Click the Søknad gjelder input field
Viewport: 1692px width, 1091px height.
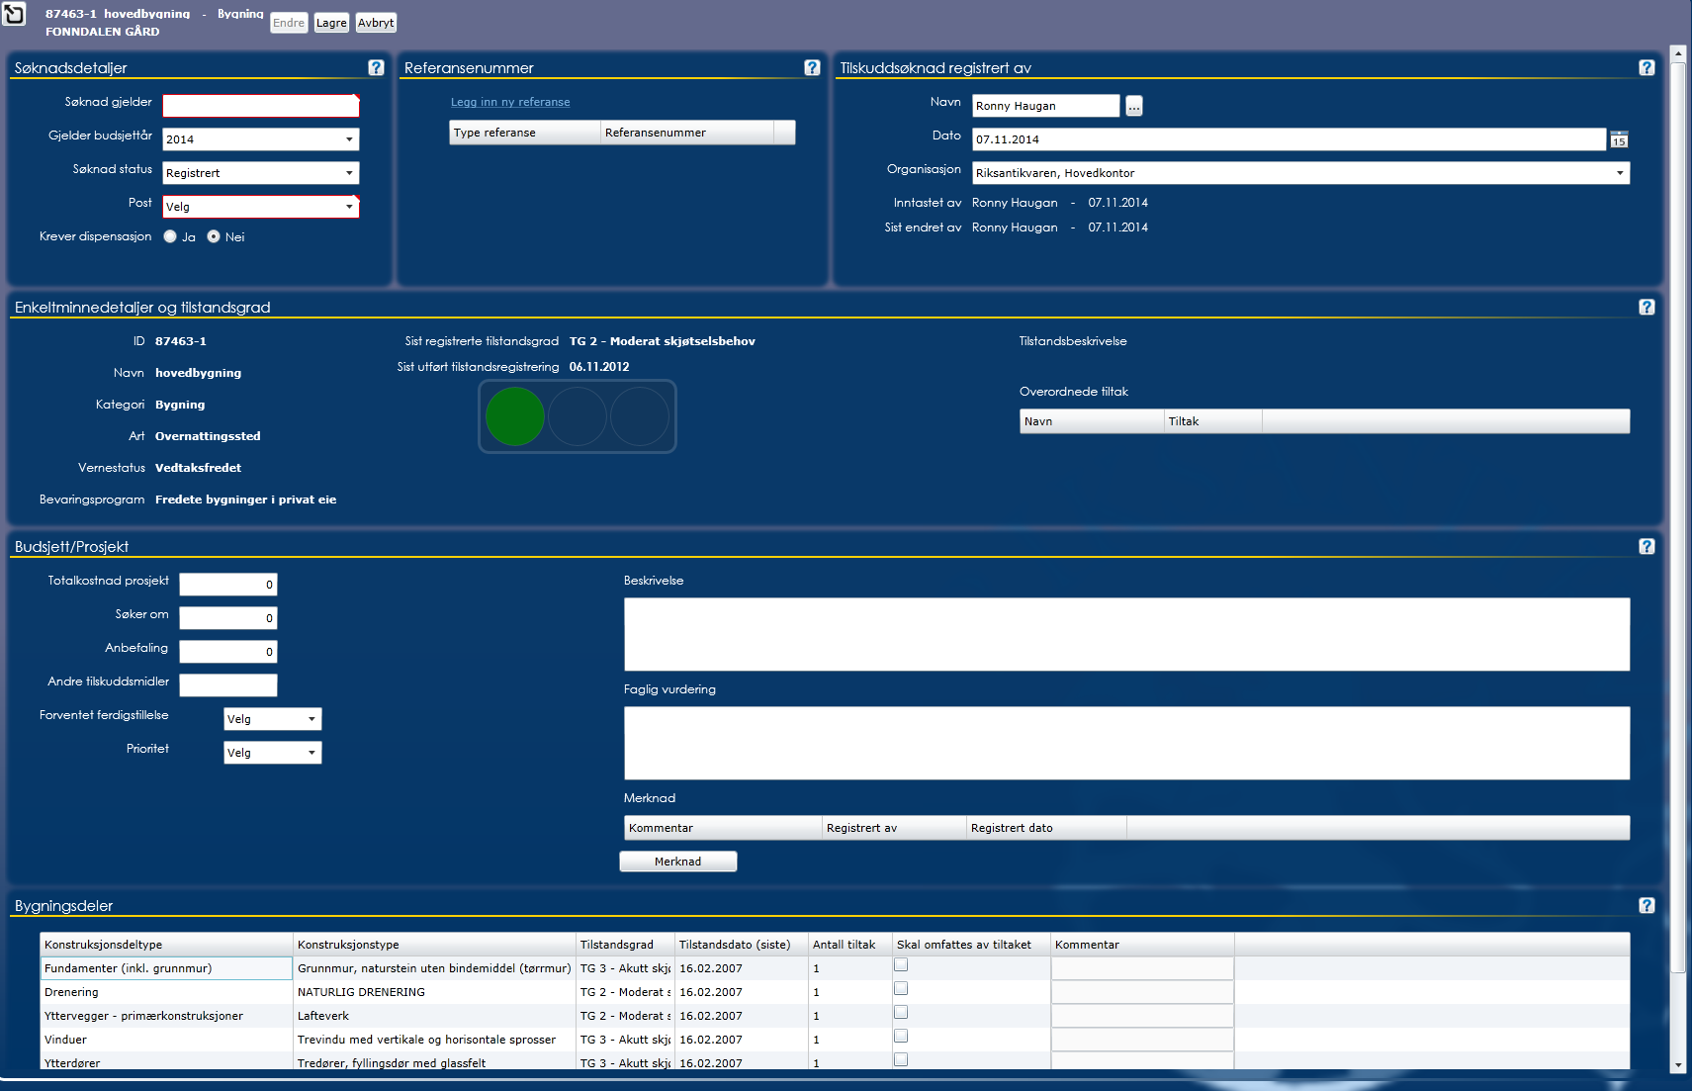tap(261, 106)
